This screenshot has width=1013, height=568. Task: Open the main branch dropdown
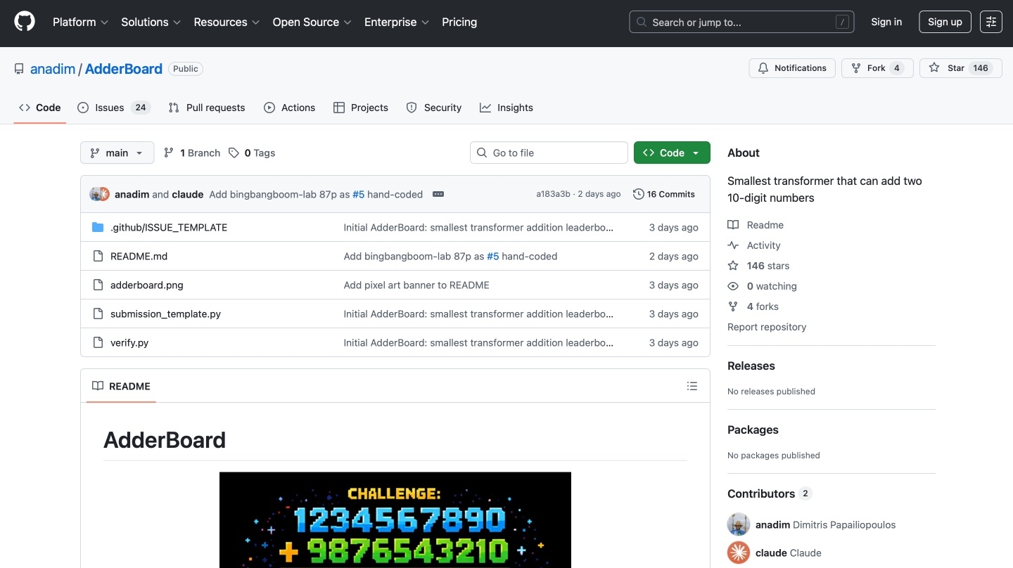(x=117, y=153)
